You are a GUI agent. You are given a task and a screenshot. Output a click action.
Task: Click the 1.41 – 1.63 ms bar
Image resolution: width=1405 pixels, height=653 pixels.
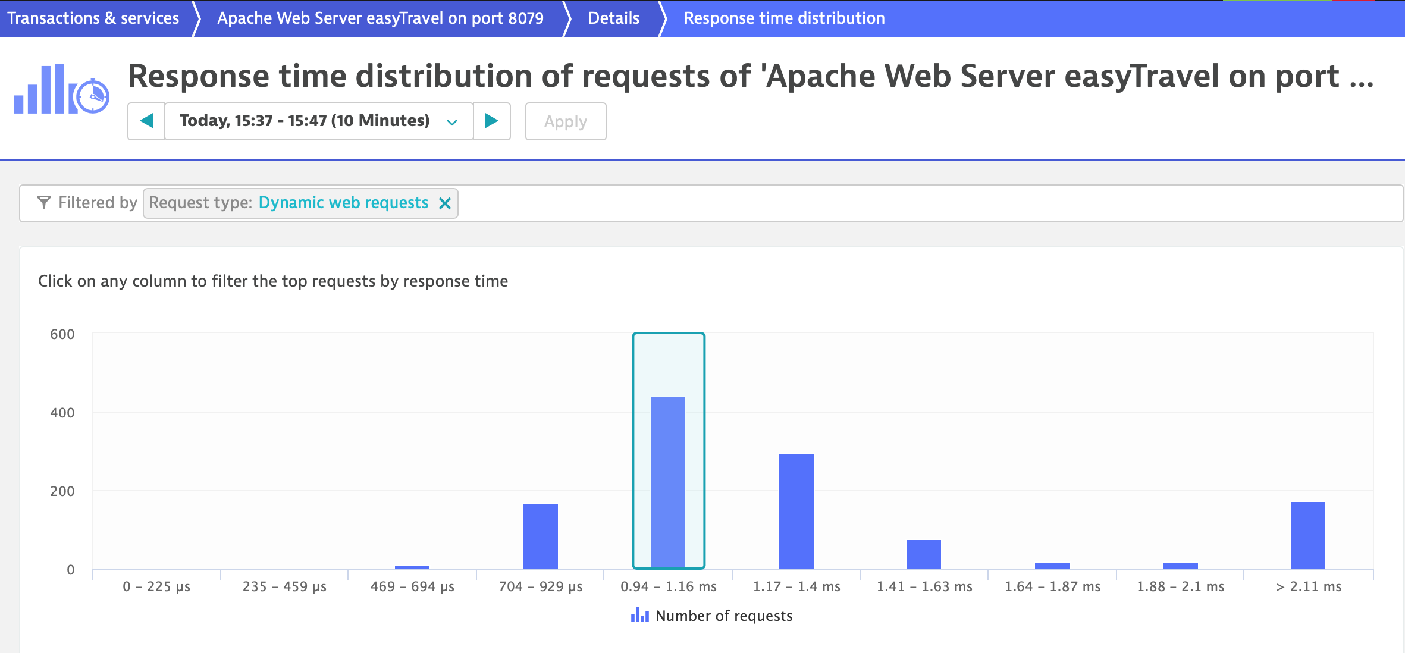click(923, 554)
